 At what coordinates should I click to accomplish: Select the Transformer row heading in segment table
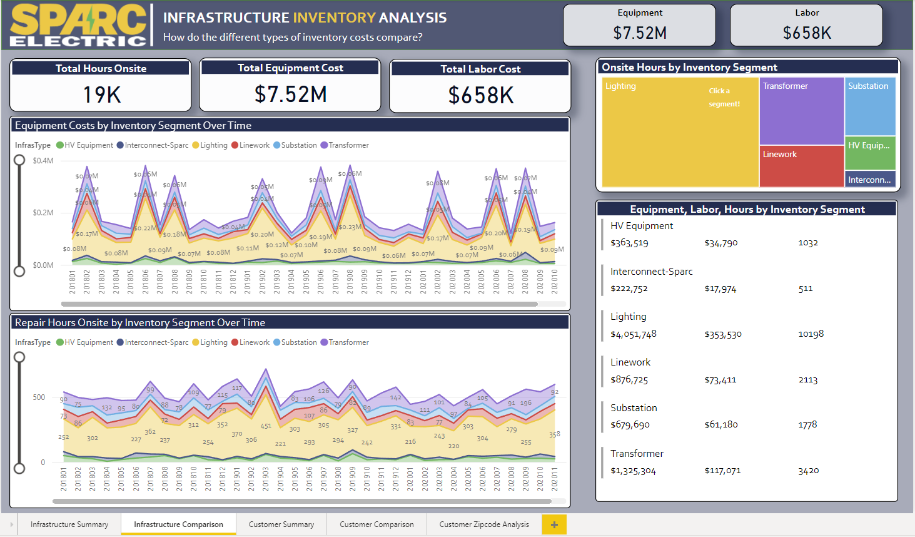(x=637, y=454)
